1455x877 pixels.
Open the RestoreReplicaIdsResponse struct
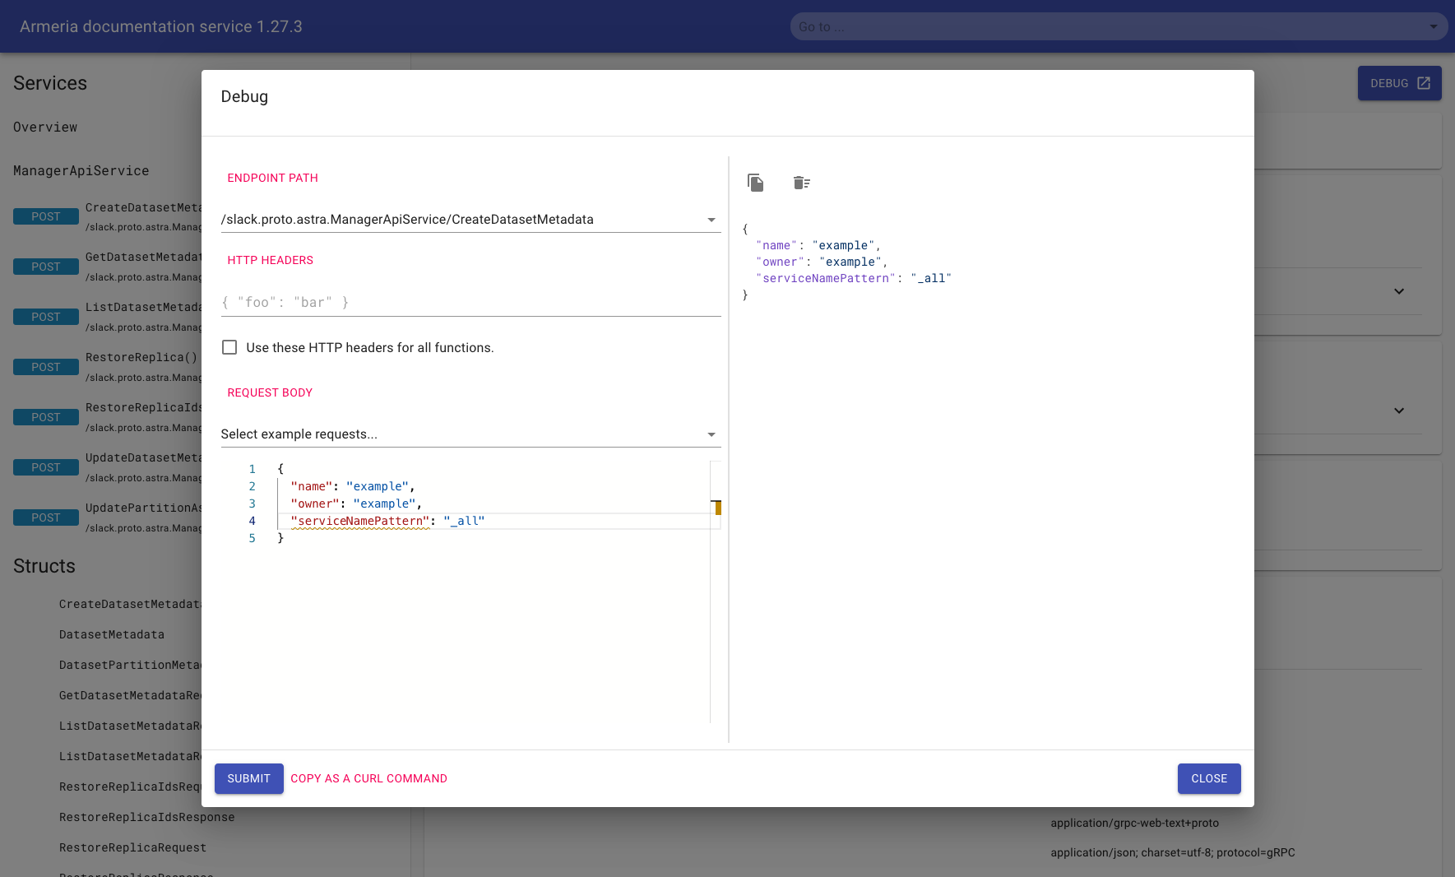tap(147, 817)
